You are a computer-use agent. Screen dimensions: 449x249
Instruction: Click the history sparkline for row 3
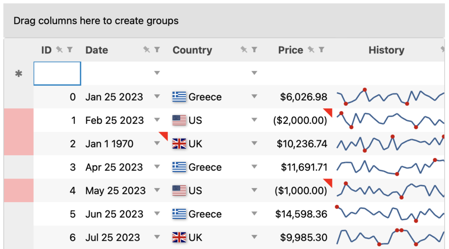390,167
